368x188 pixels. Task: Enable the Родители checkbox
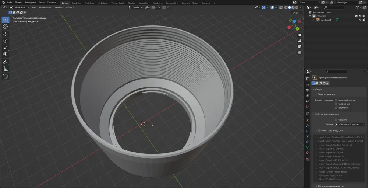point(336,108)
